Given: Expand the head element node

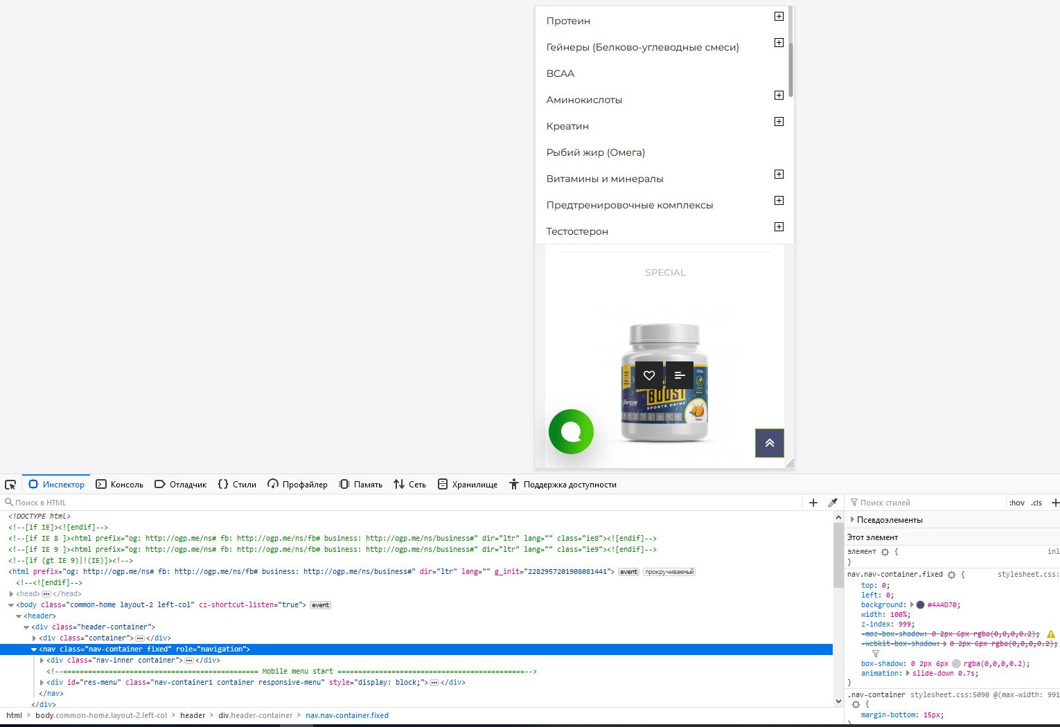Looking at the screenshot, I should [x=12, y=593].
